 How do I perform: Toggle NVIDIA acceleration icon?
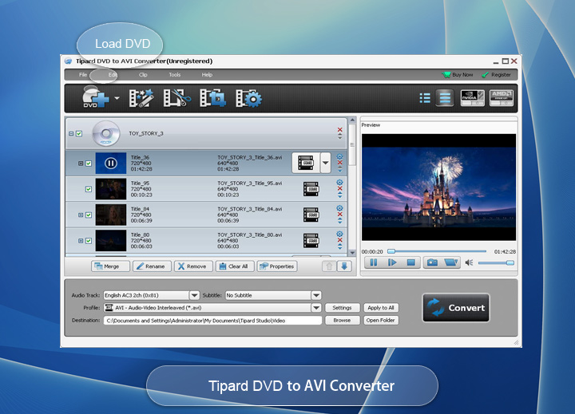tap(472, 98)
